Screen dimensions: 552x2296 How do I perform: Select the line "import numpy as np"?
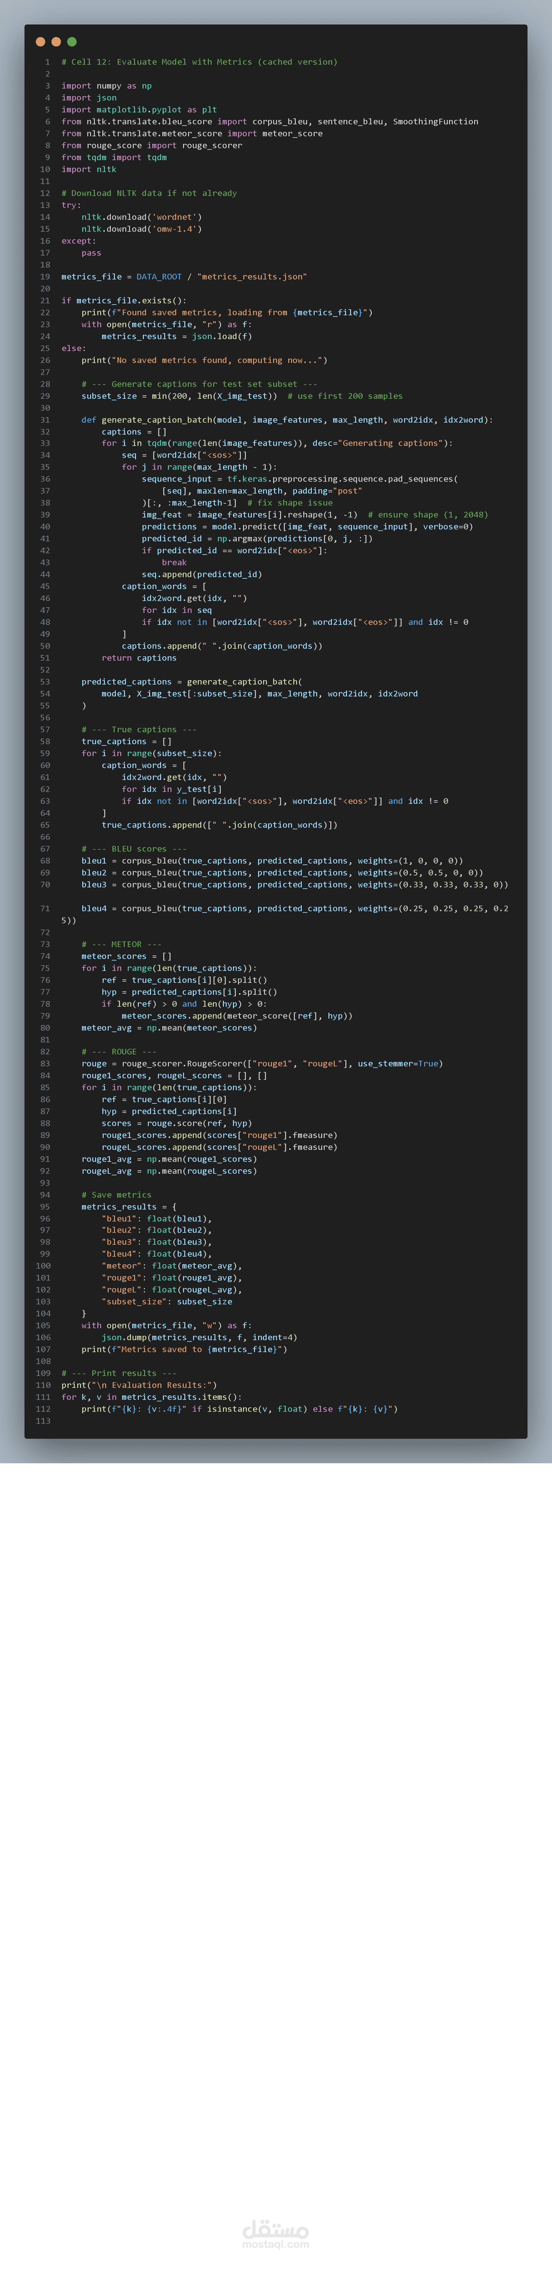pyautogui.click(x=106, y=86)
